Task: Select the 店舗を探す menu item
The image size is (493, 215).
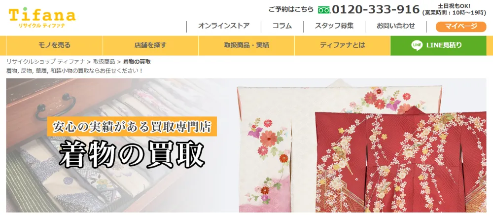Action: coord(150,45)
